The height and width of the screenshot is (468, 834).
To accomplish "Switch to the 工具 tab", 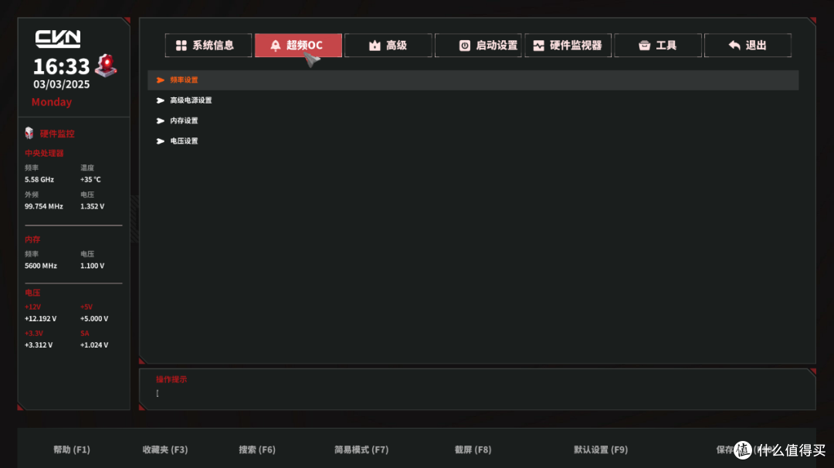I will (657, 46).
